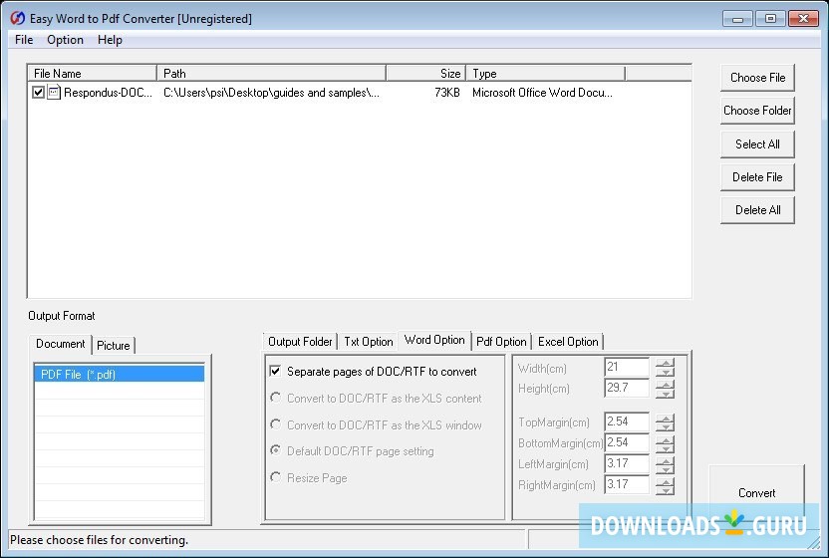
Task: Click the Choose Folder button
Action: 757,111
